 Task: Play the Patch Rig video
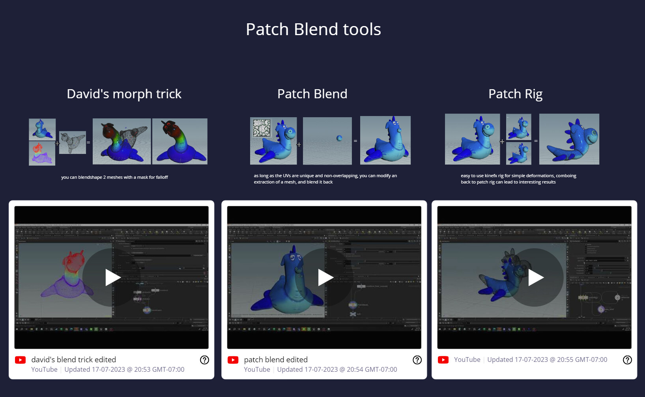click(x=535, y=277)
